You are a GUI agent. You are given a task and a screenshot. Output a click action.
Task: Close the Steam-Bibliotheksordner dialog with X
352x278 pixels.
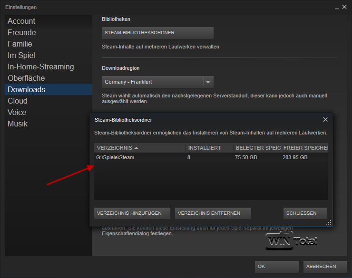(325, 119)
